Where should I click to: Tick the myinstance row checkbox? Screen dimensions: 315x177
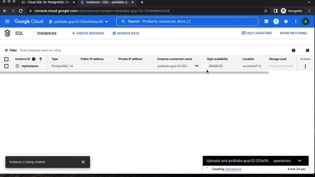(x=6, y=66)
